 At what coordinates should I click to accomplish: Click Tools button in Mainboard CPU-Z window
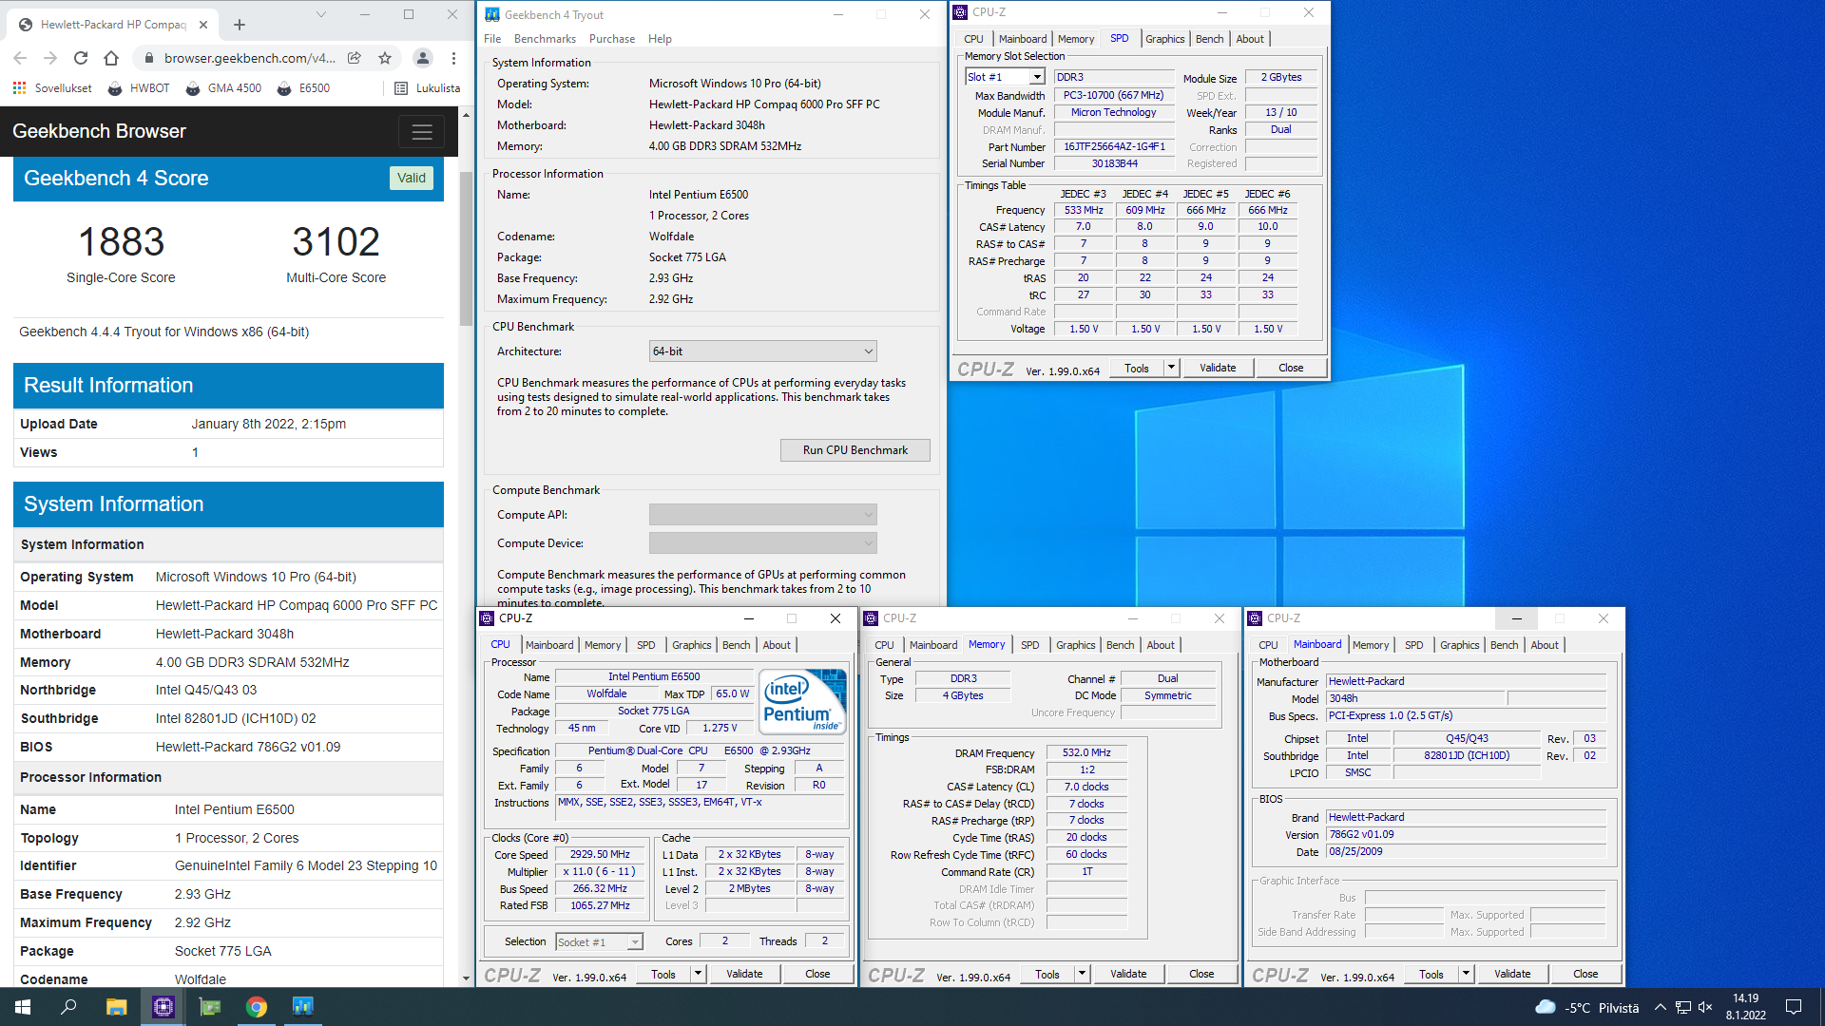1431,974
